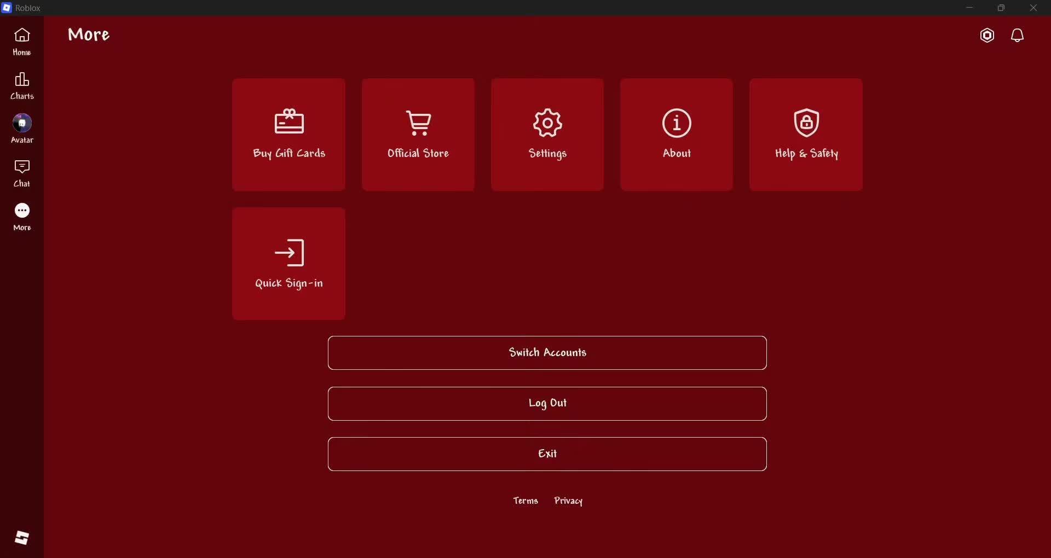
Task: Open the Help & Safety tile
Action: (806, 135)
